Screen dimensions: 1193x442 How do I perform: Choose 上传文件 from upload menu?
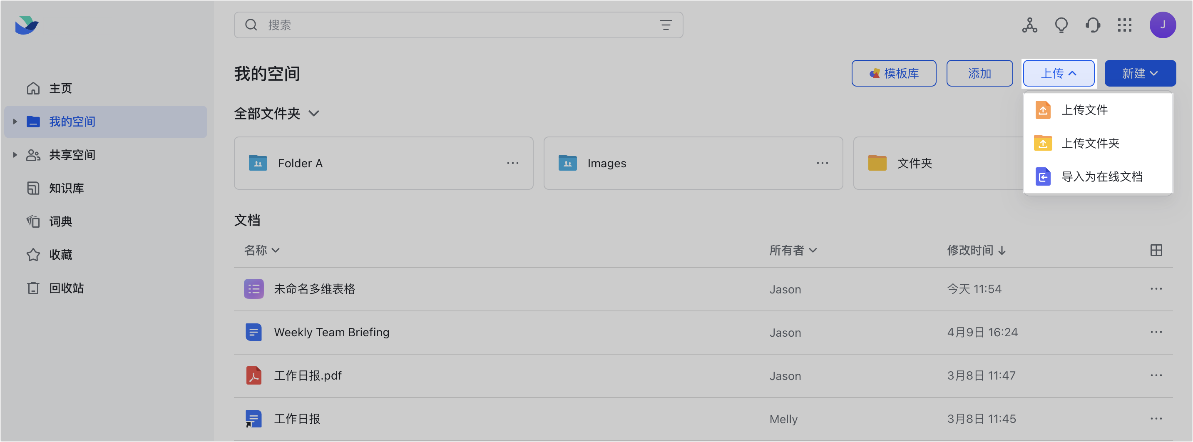1084,110
